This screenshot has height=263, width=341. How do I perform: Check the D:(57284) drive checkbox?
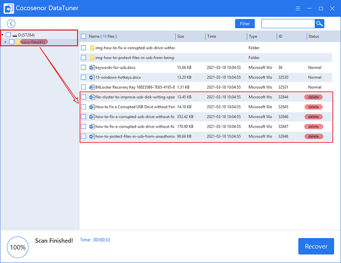coord(8,35)
